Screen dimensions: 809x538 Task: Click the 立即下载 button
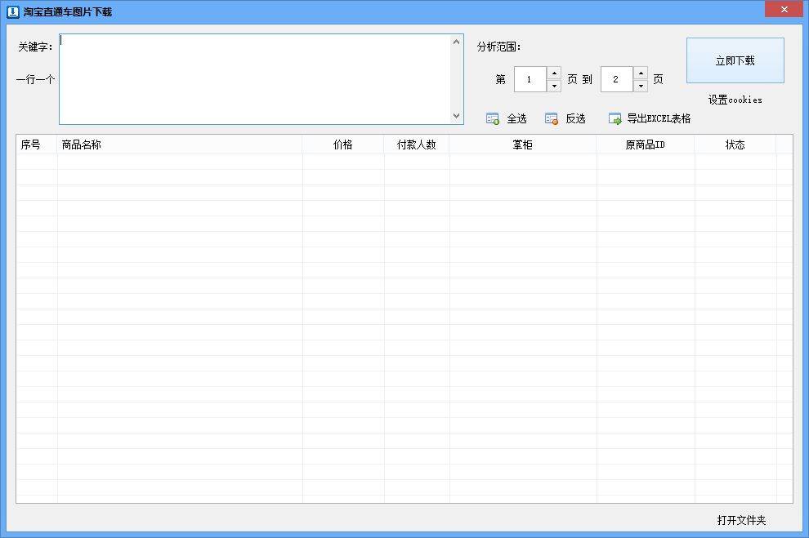point(735,60)
